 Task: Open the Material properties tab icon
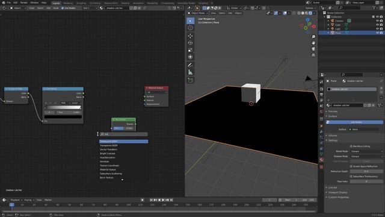pos(321,160)
